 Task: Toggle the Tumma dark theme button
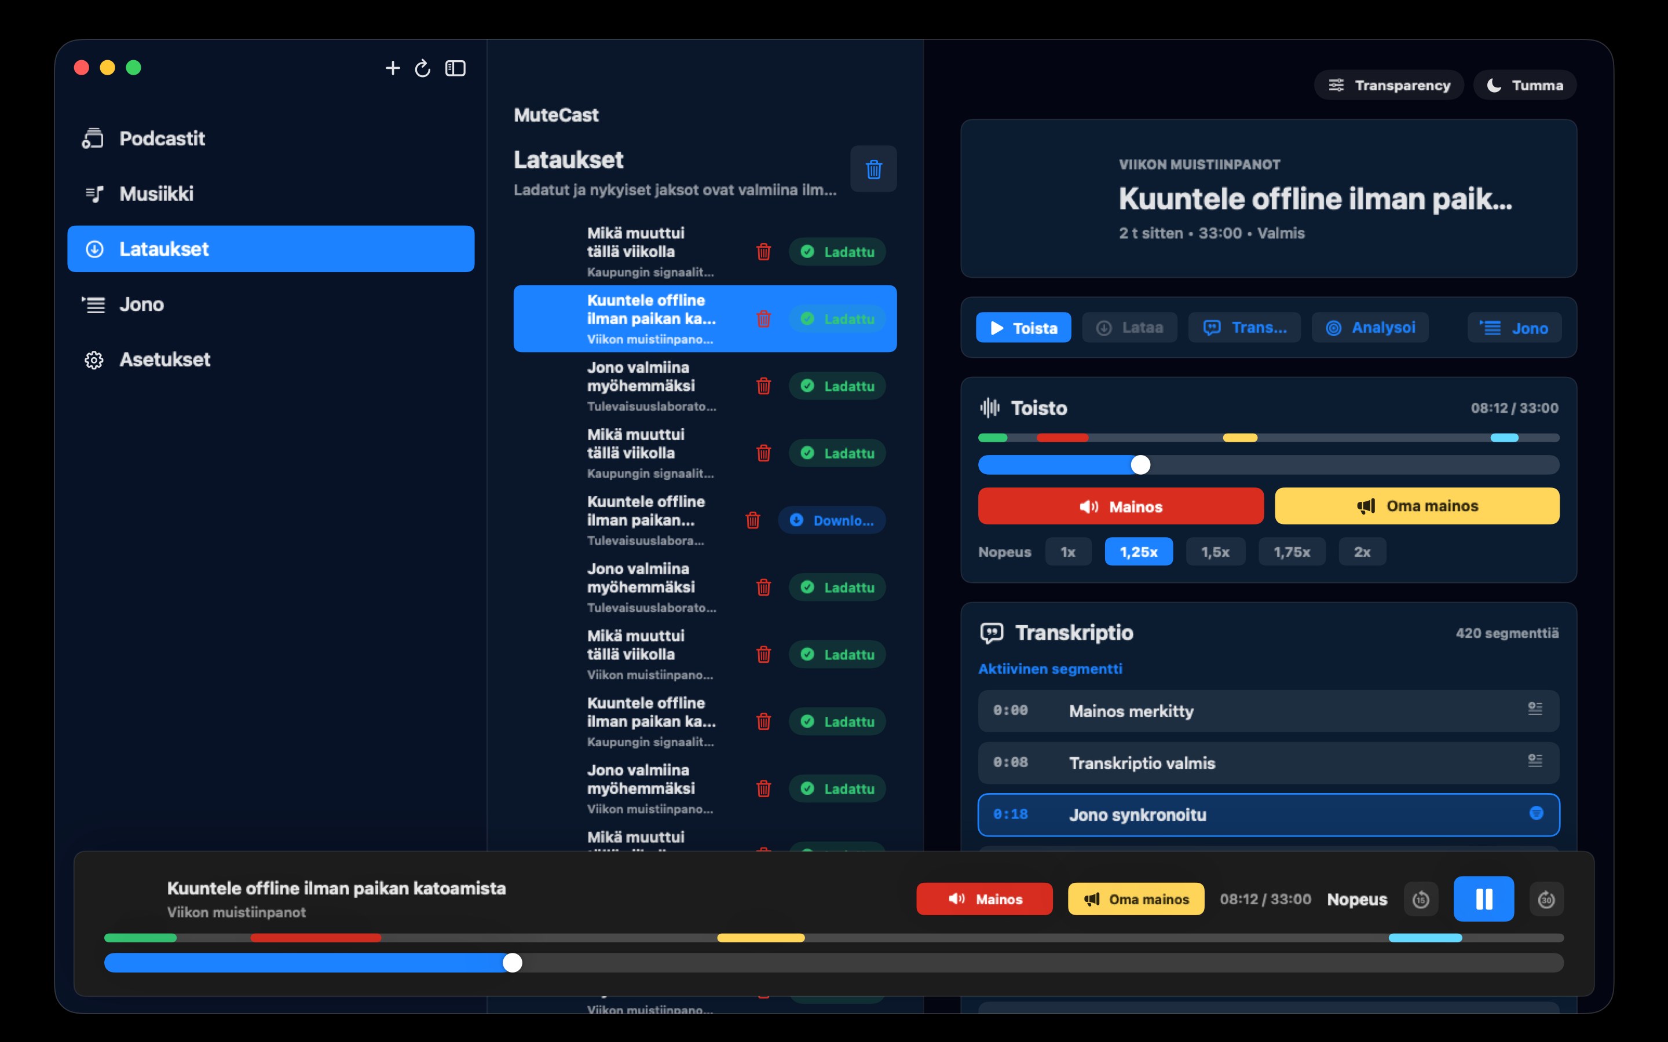[x=1524, y=85]
